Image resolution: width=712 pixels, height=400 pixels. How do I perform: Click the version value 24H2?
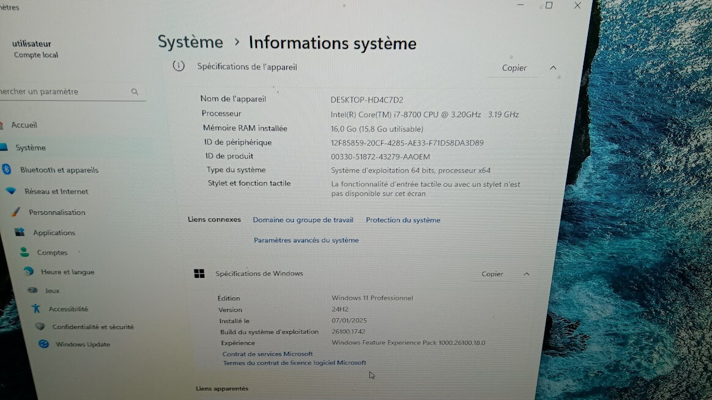coord(339,309)
